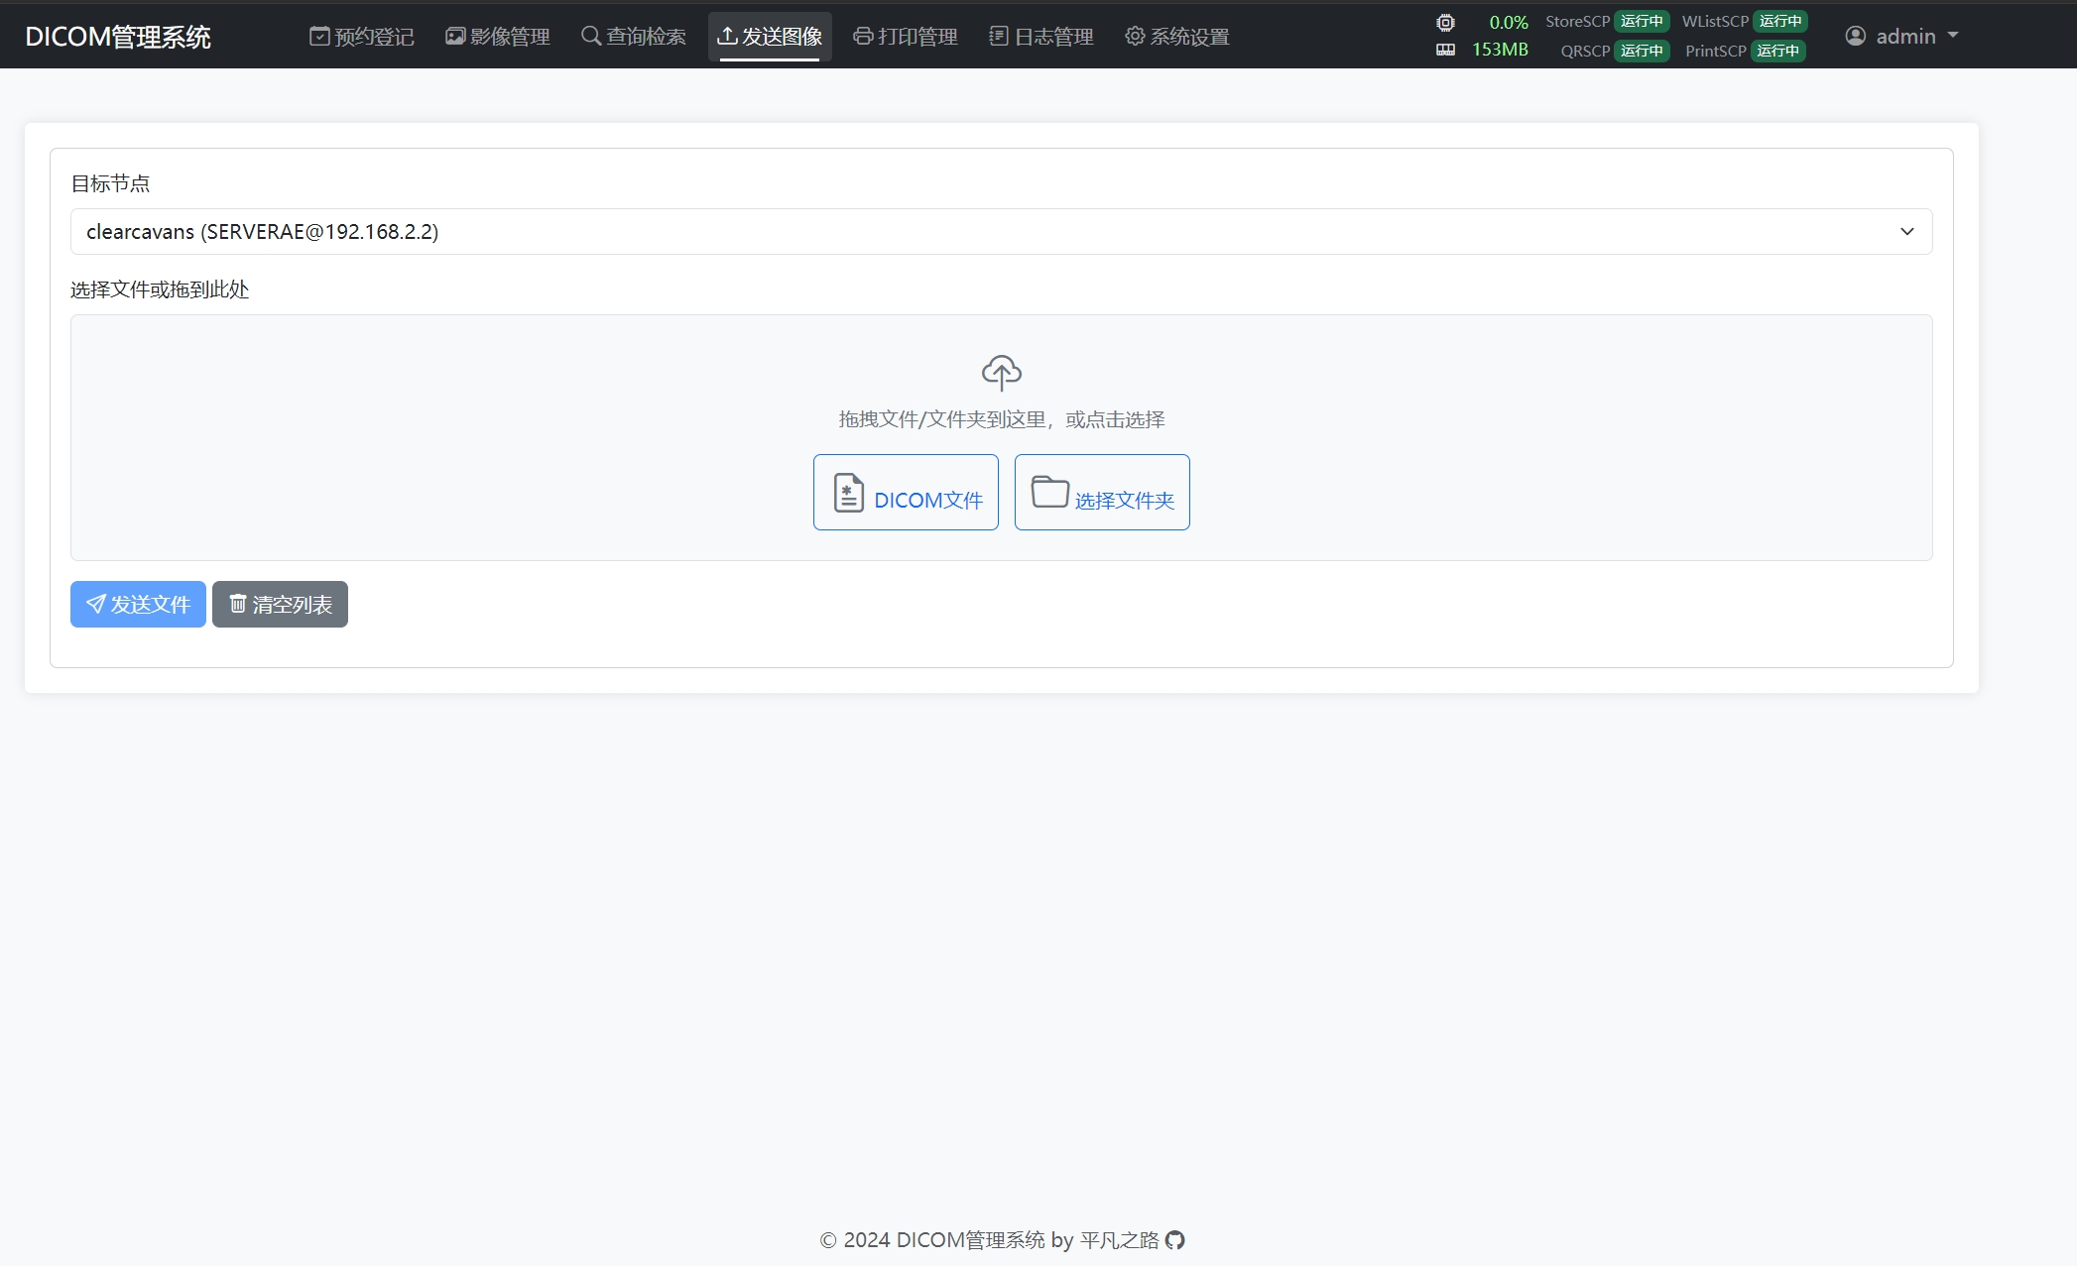Click the CPU usage icon
This screenshot has height=1266, width=2077.
point(1445,22)
